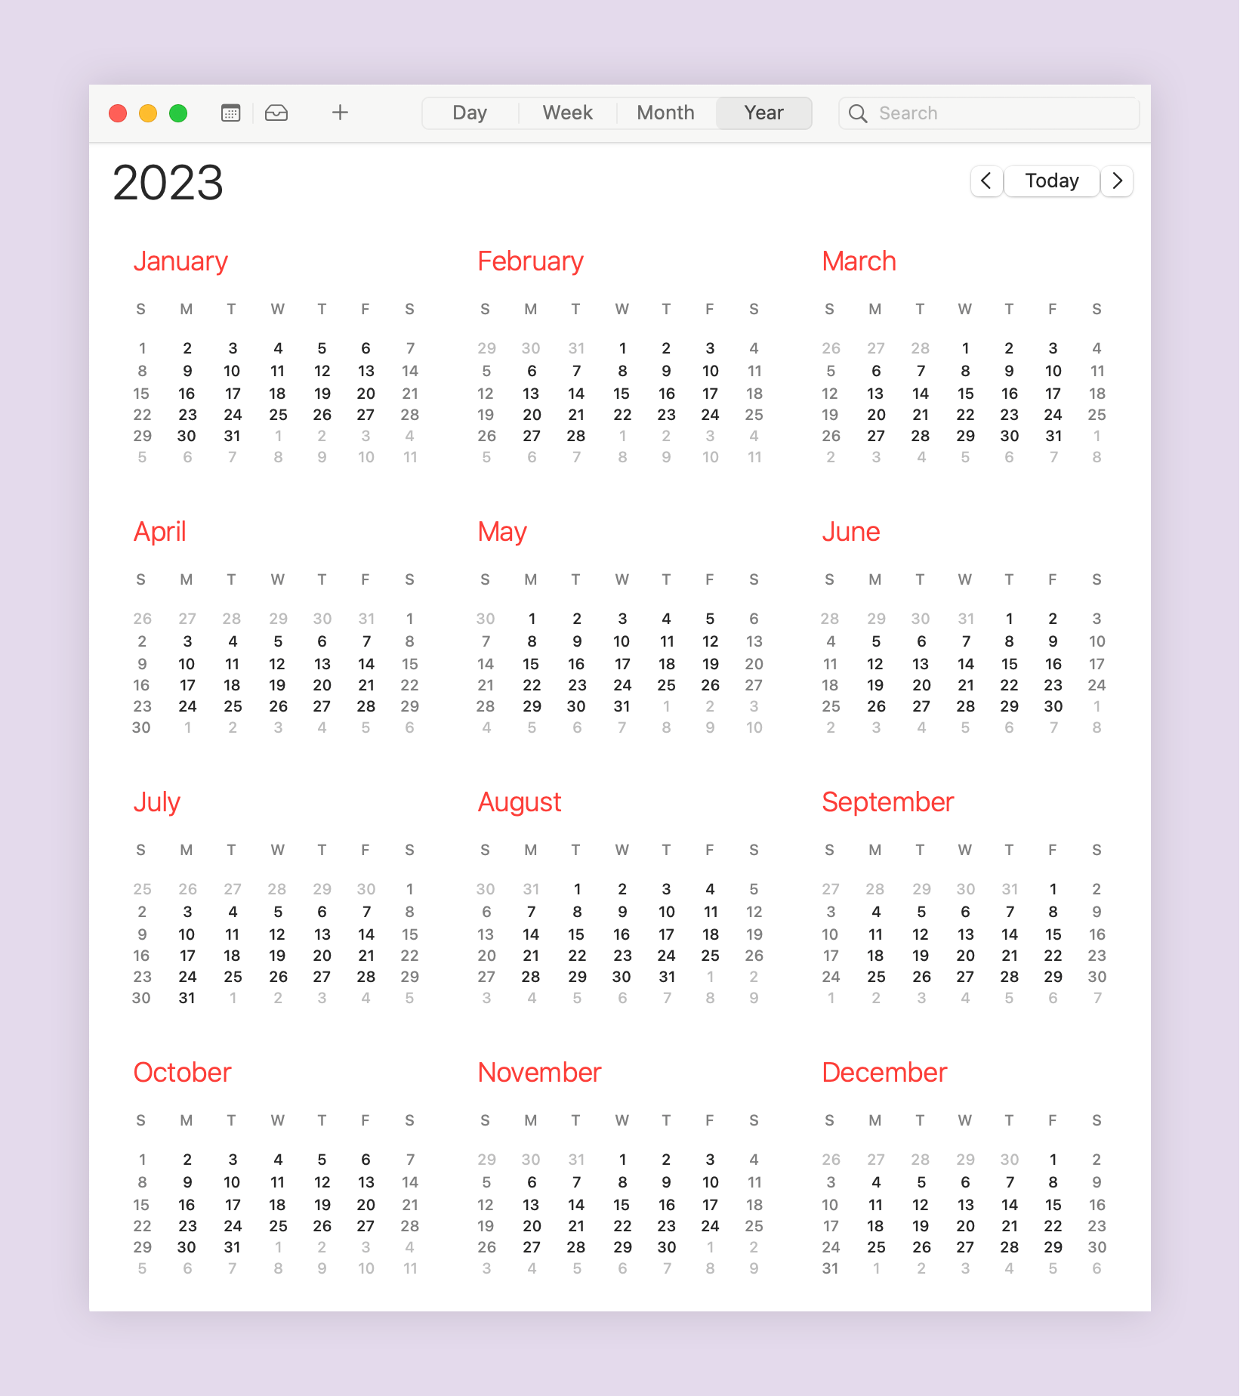
Task: Select September 1
Action: pyautogui.click(x=1053, y=889)
